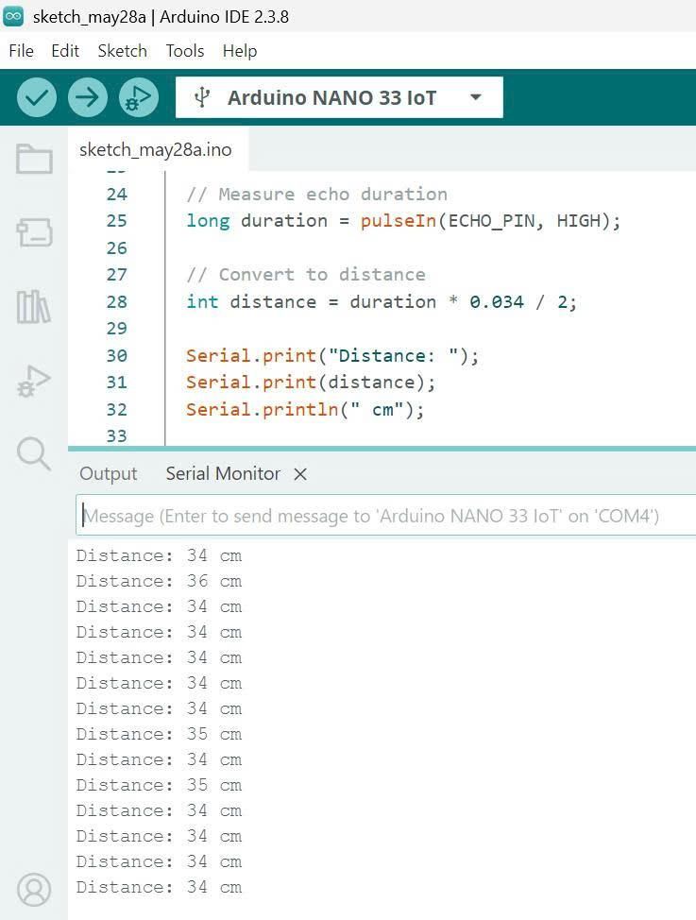Image resolution: width=696 pixels, height=920 pixels.
Task: Click the Verify sketch checkmark button
Action: click(37, 96)
